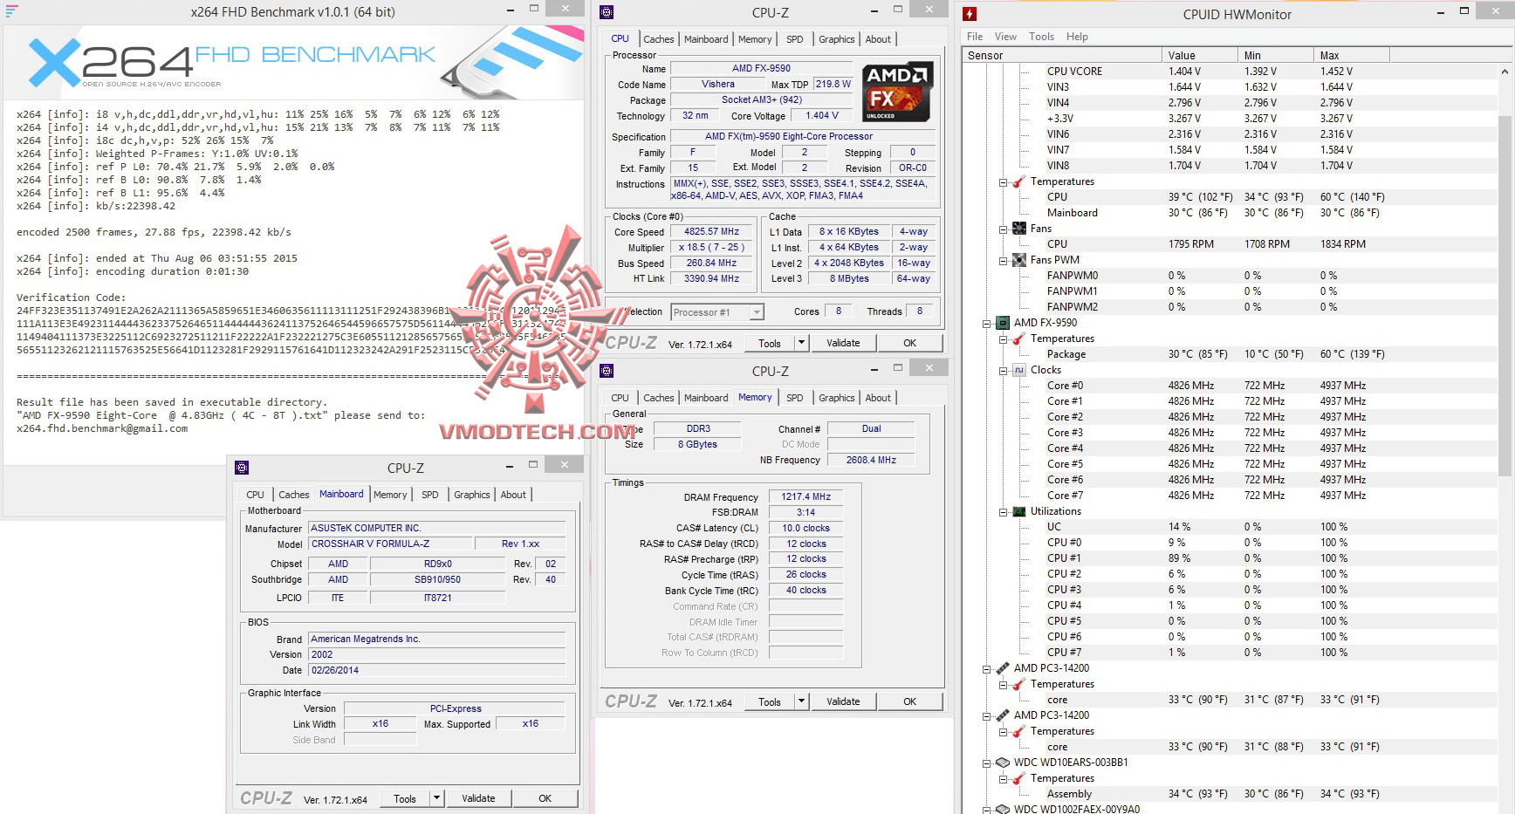Switch to Memory tab in the CPU-Z Mainboard tab window
Screen dimensions: 1515x814
390,495
